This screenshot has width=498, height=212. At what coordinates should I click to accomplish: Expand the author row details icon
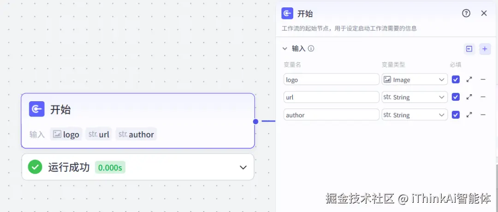469,115
